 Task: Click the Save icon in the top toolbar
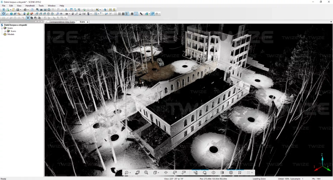(18, 10)
